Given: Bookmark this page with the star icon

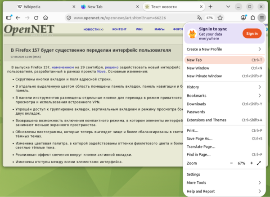Looking at the screenshot, I should [220, 18].
